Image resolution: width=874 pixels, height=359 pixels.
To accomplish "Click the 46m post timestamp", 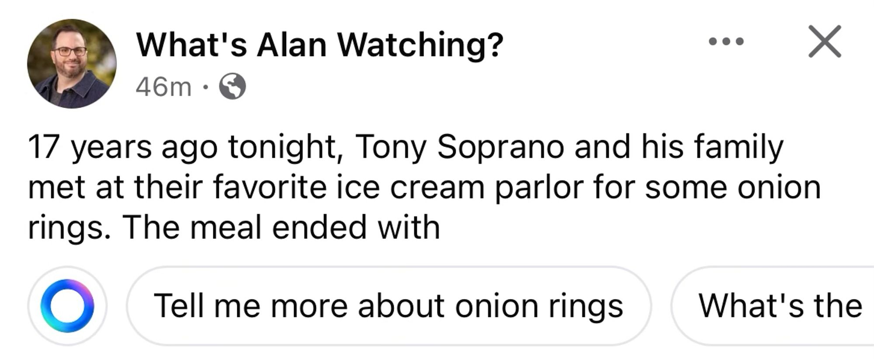I will [163, 87].
